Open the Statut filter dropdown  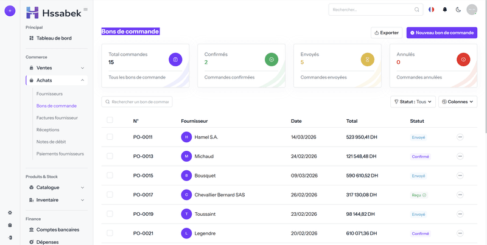[x=413, y=102]
